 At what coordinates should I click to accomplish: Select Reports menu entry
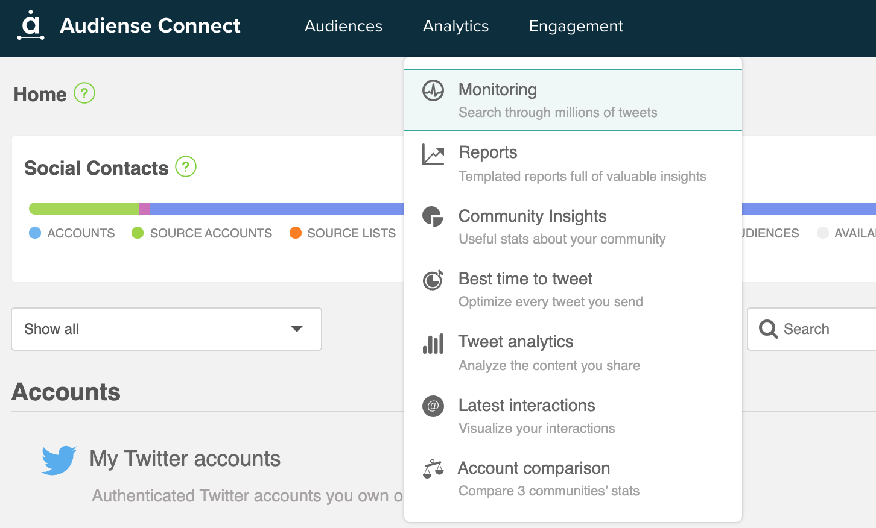573,163
